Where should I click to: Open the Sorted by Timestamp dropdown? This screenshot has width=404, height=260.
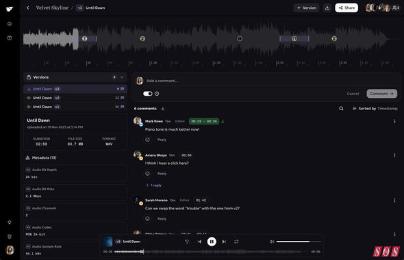click(375, 109)
